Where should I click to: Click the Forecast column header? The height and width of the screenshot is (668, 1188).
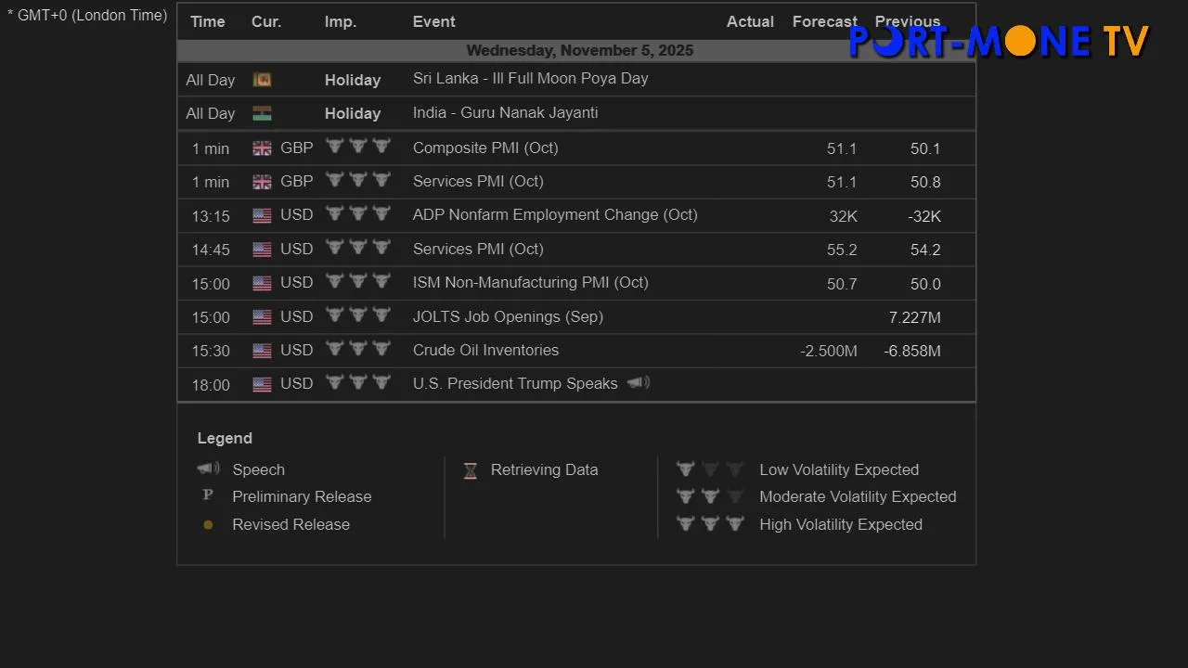(825, 21)
